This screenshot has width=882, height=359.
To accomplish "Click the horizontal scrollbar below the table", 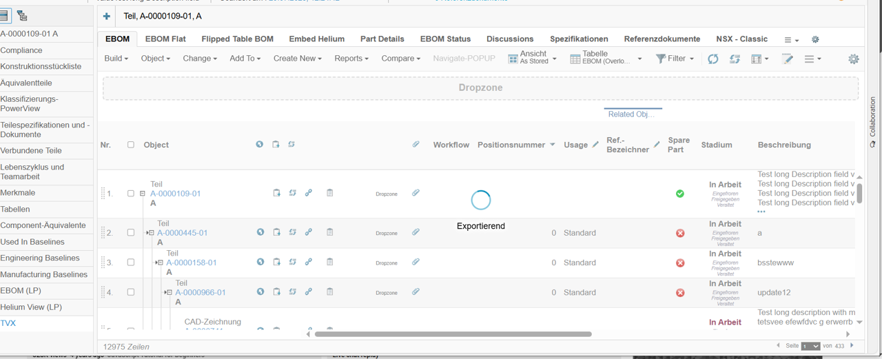I will [x=453, y=334].
